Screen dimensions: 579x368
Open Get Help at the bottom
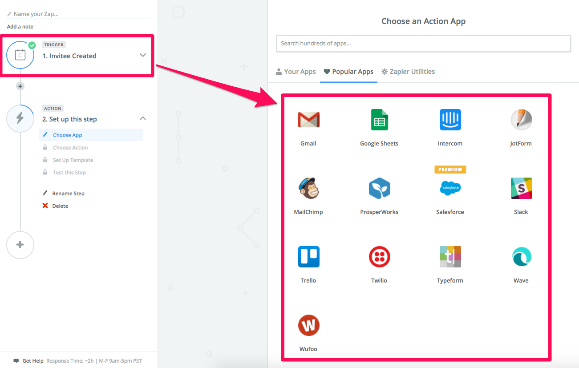pyautogui.click(x=33, y=361)
